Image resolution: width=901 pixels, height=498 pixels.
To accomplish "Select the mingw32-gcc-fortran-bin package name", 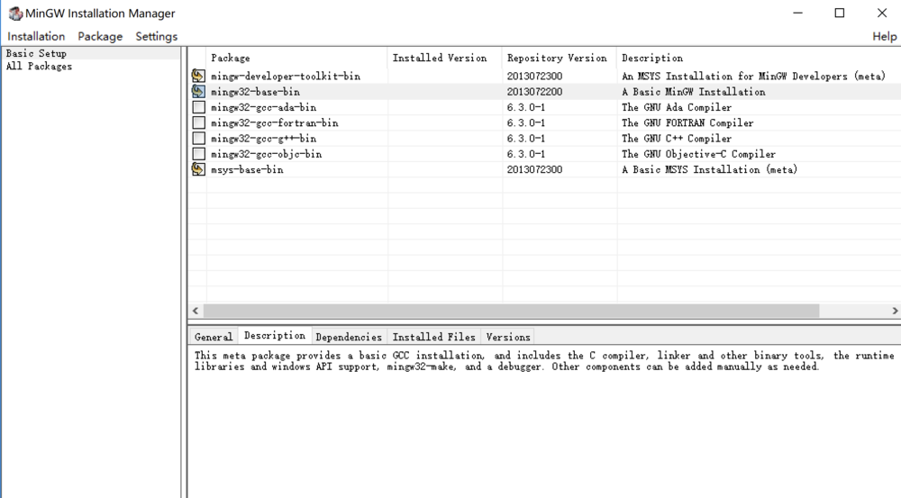I will point(275,122).
